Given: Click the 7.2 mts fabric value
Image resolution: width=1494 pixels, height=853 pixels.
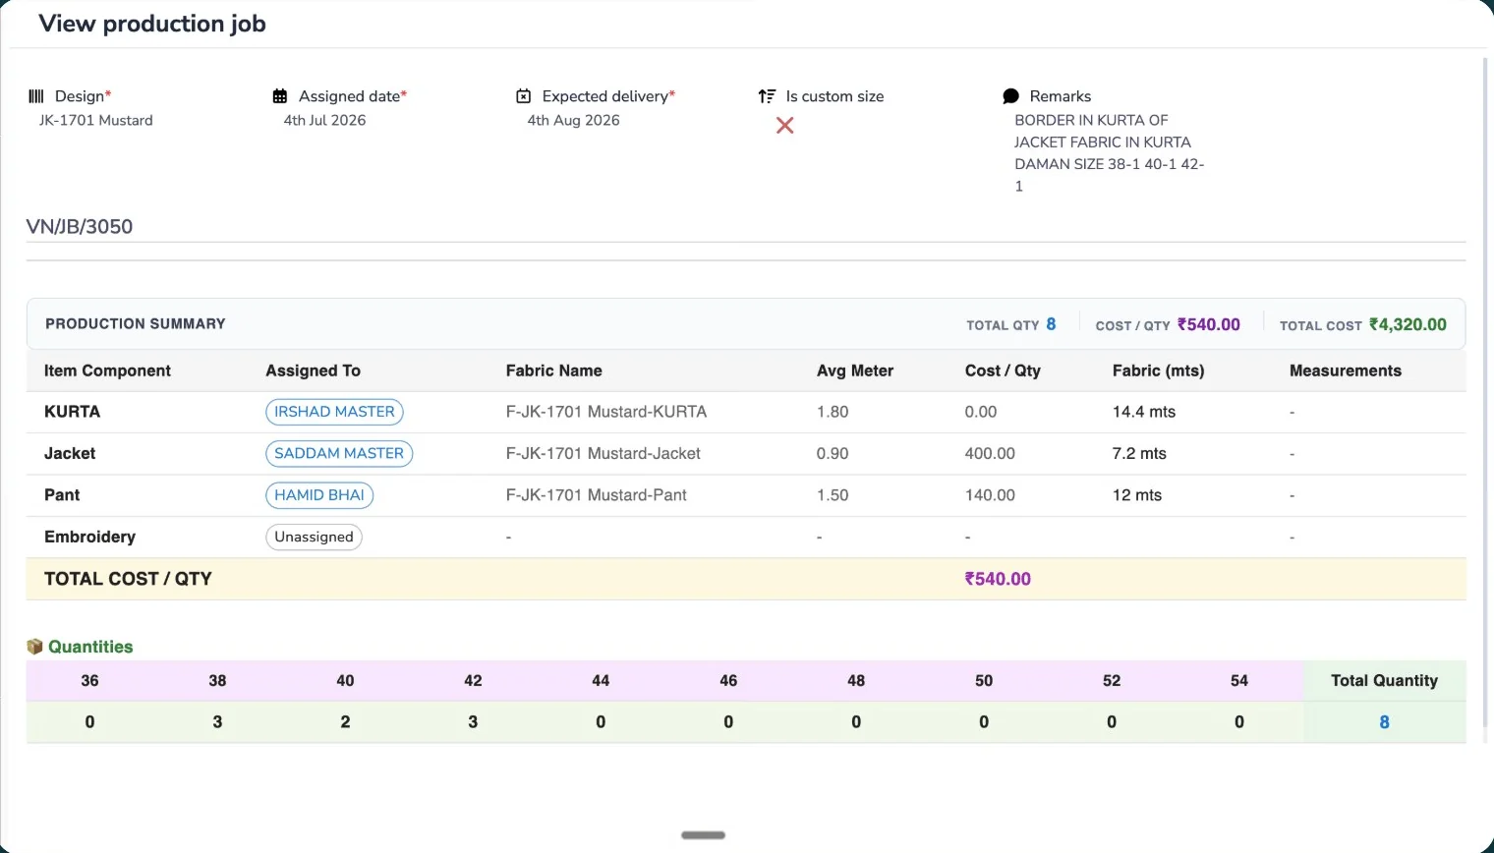Looking at the screenshot, I should (x=1139, y=453).
